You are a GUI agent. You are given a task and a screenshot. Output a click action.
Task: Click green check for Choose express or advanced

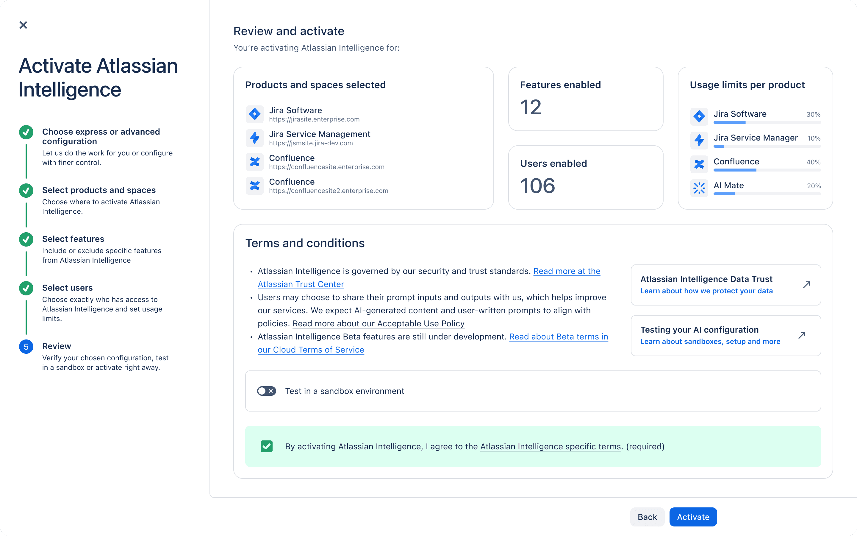click(26, 132)
